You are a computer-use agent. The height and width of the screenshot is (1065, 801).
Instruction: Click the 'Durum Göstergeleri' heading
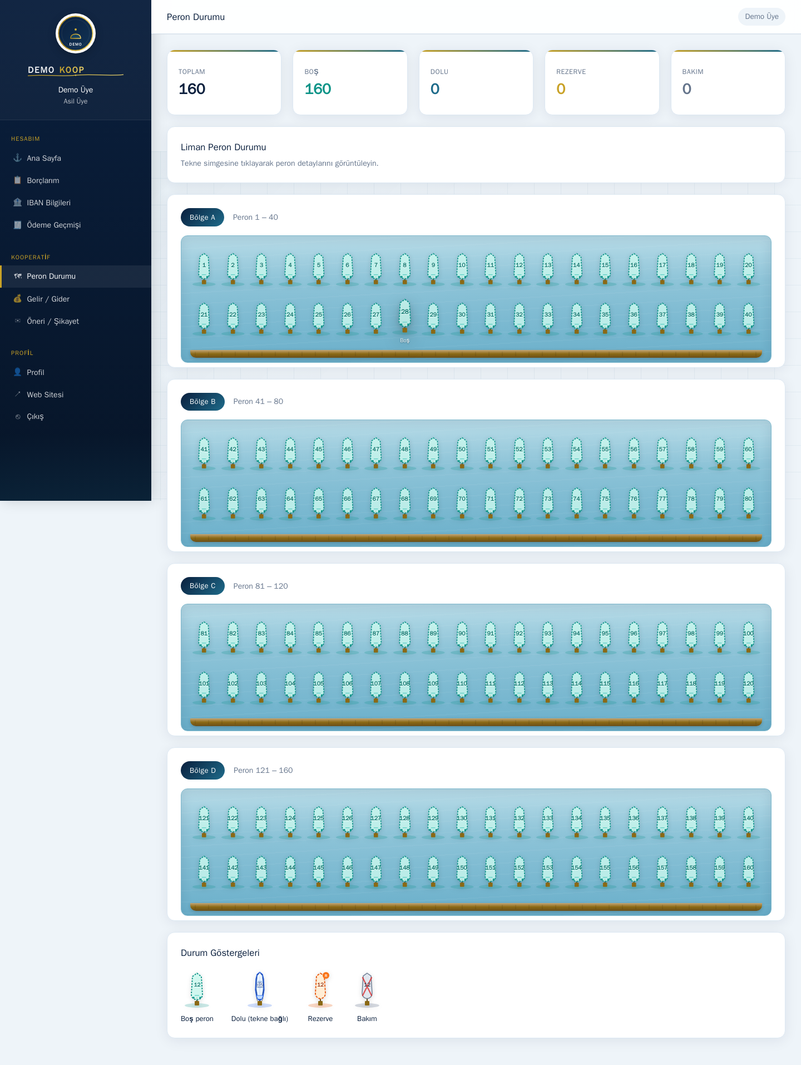pyautogui.click(x=220, y=953)
